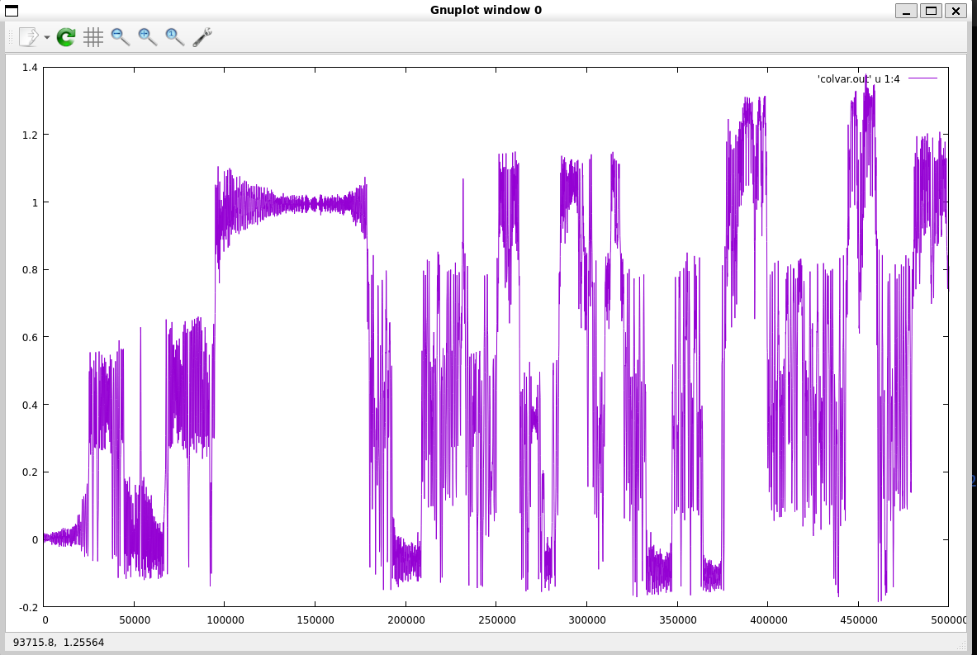Click the x-axis label 100000
977x655 pixels.
(x=225, y=620)
